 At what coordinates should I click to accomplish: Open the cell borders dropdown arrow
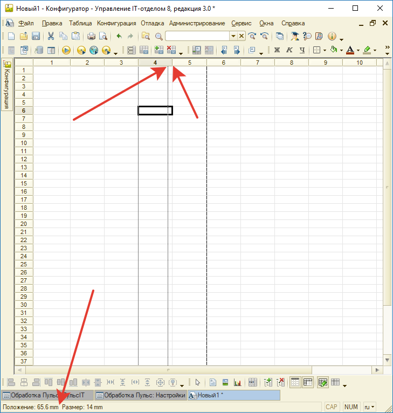point(325,51)
